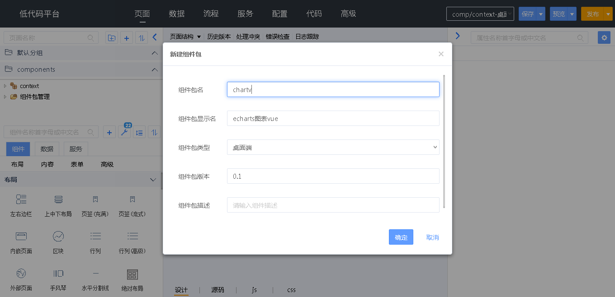Select the 手风琴 accordion component icon
This screenshot has height=297, width=615.
tap(58, 274)
